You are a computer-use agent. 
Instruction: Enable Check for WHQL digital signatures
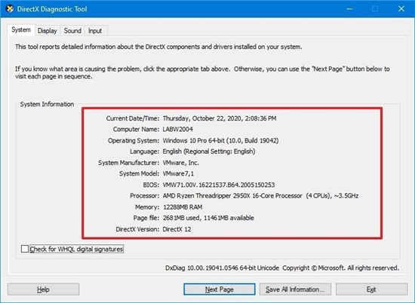click(25, 249)
